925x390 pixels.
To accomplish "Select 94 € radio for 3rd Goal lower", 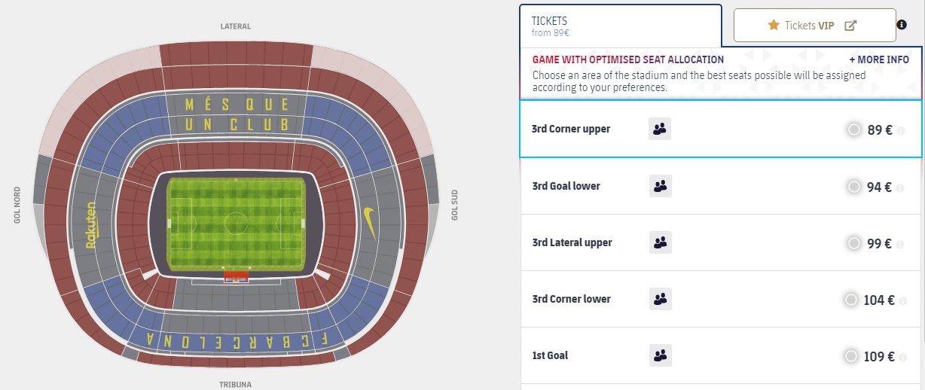I will point(853,186).
